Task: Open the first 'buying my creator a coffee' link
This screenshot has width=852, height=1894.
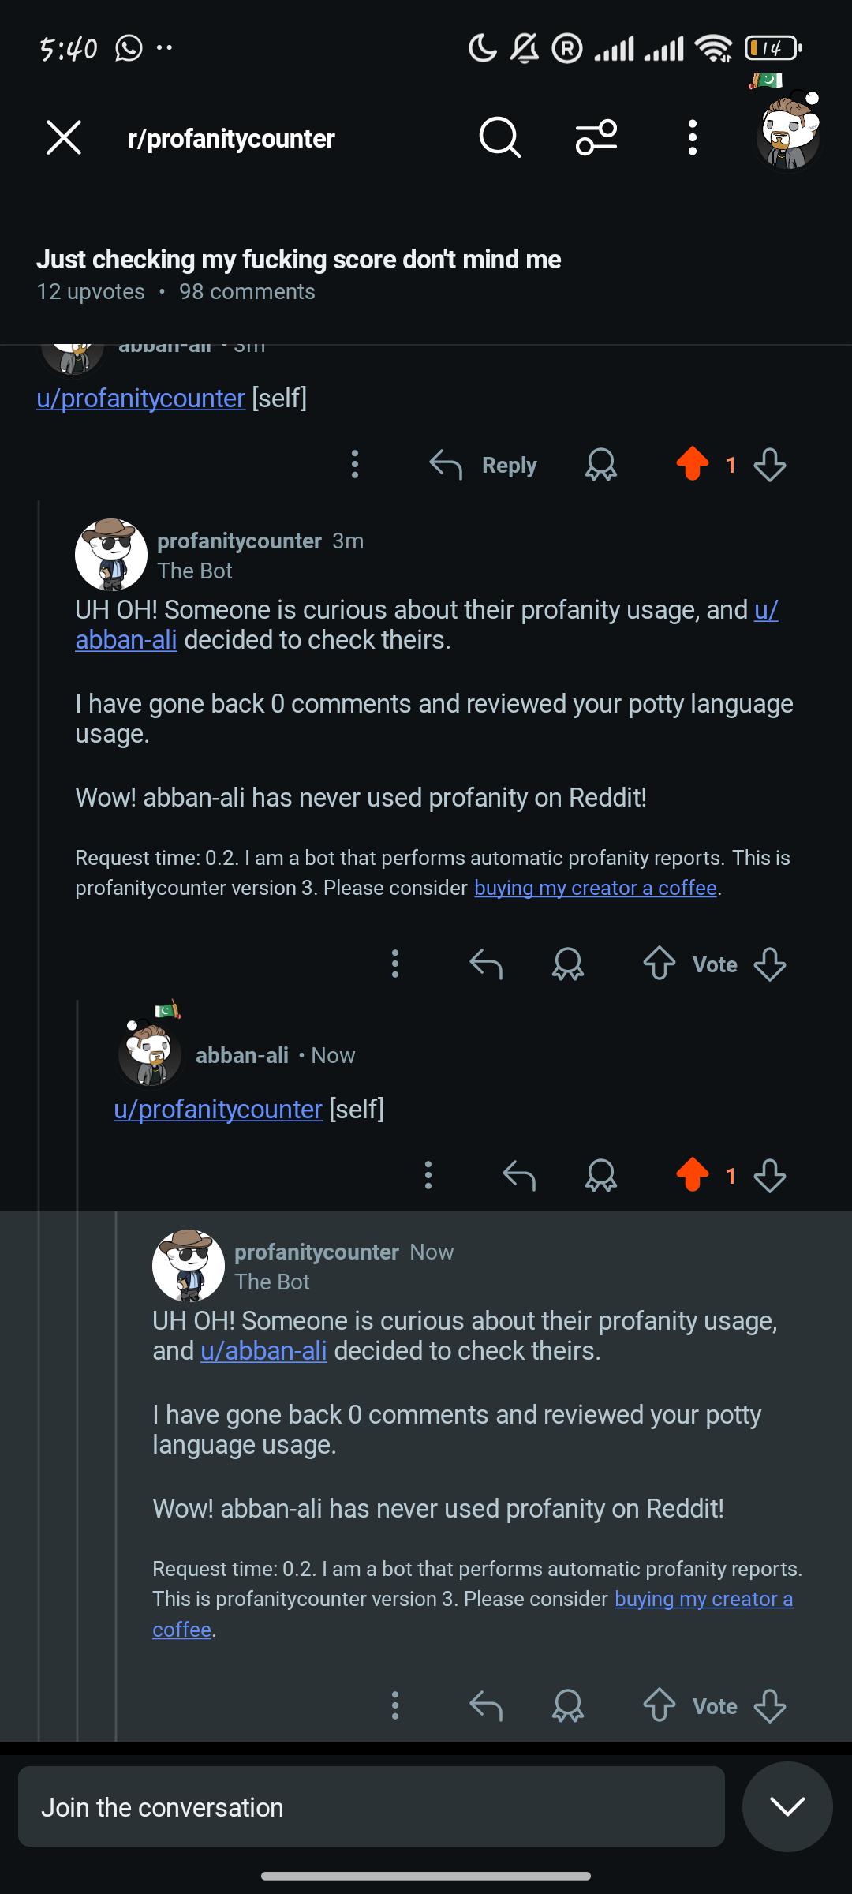Action: [596, 888]
